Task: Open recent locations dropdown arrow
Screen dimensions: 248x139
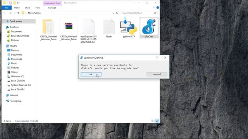Action: (15, 13)
